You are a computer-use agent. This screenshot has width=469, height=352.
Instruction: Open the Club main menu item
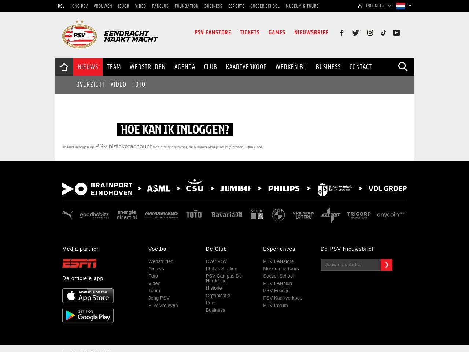point(211,67)
